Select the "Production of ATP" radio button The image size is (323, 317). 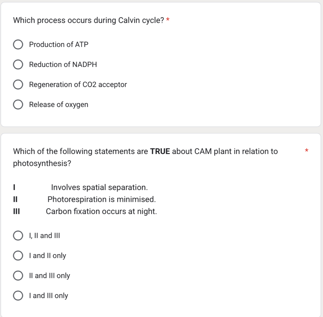click(18, 44)
